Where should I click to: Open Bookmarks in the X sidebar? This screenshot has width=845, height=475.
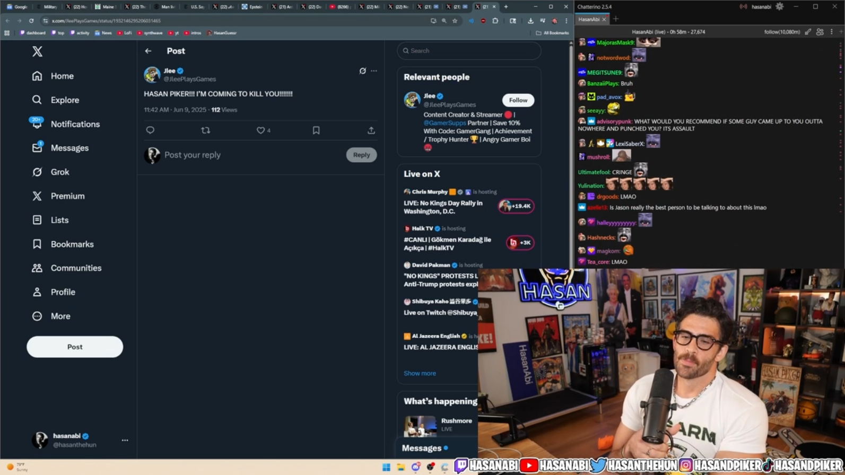(63, 244)
